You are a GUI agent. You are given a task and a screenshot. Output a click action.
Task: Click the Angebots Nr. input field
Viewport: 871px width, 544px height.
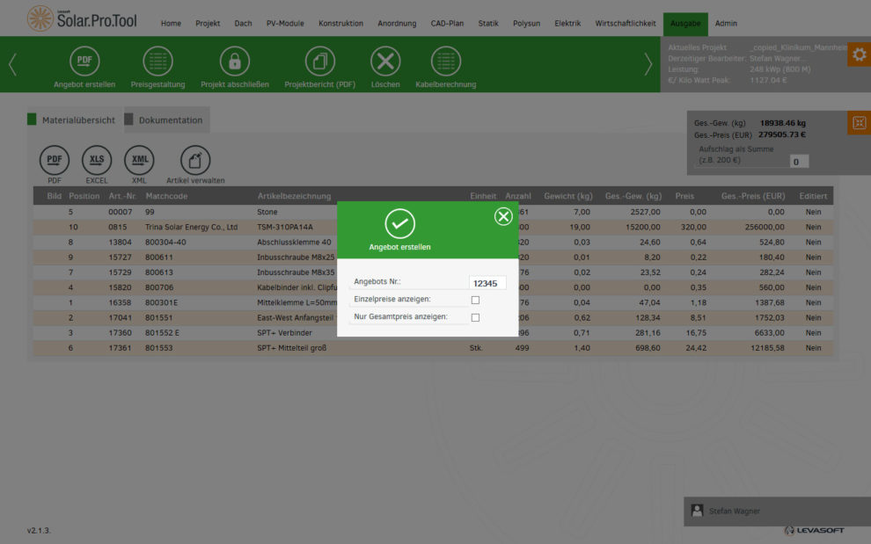pos(487,283)
